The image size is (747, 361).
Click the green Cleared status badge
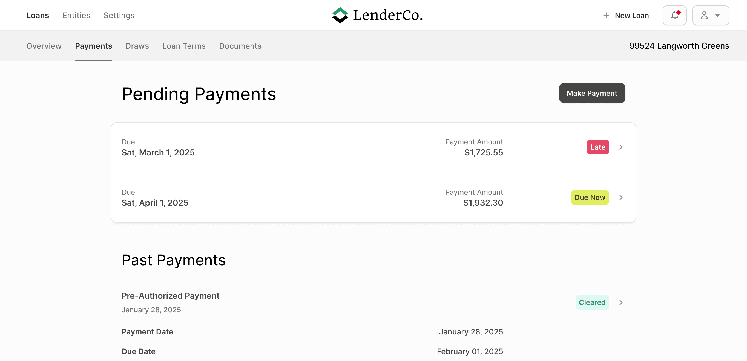(x=592, y=302)
